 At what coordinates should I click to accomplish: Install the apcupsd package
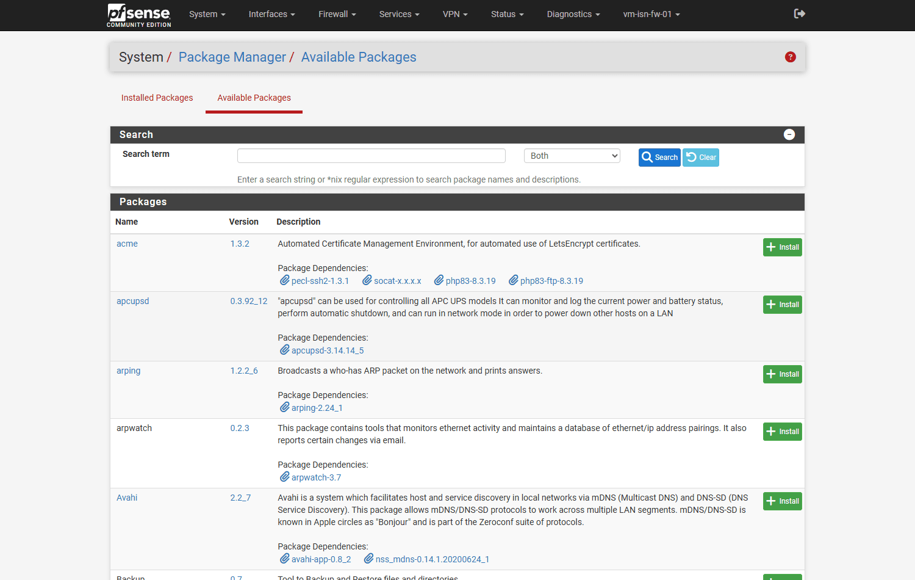[783, 305]
